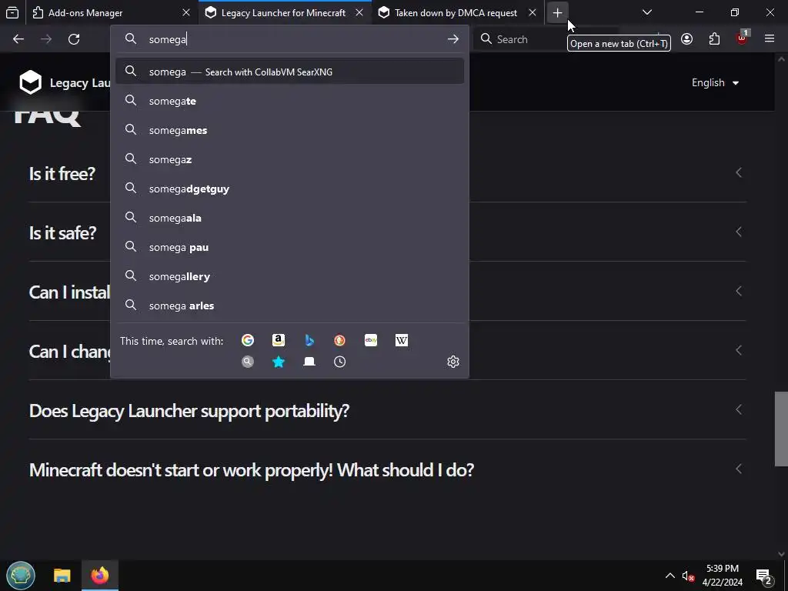Search this time with the gray magnifier engine
Image resolution: width=788 pixels, height=591 pixels.
coord(248,362)
